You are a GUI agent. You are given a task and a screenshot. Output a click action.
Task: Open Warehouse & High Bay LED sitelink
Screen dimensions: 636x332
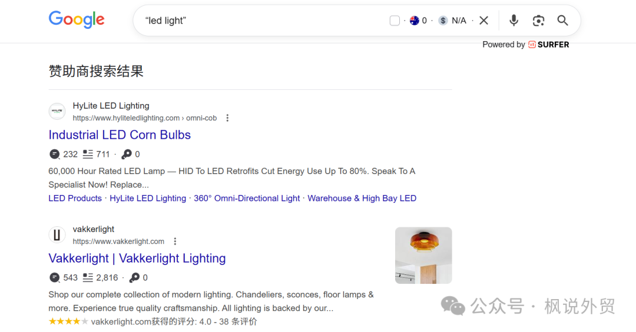click(362, 198)
